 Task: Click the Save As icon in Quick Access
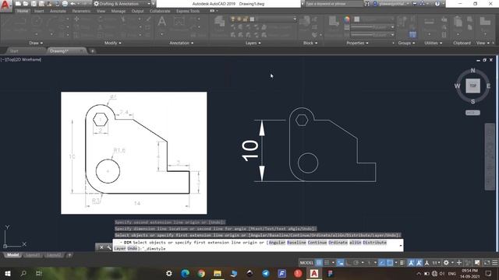41,4
